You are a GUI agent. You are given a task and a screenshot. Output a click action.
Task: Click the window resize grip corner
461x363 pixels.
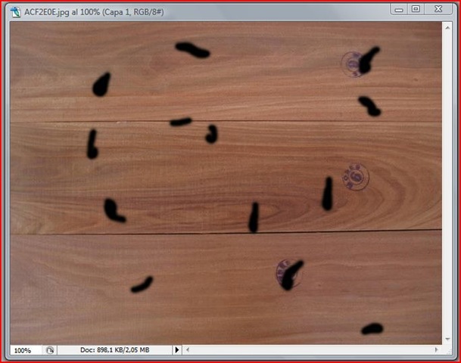click(x=448, y=351)
